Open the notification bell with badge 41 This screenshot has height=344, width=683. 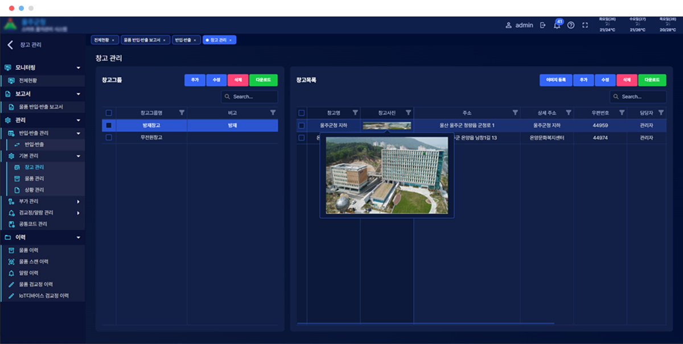pyautogui.click(x=557, y=26)
